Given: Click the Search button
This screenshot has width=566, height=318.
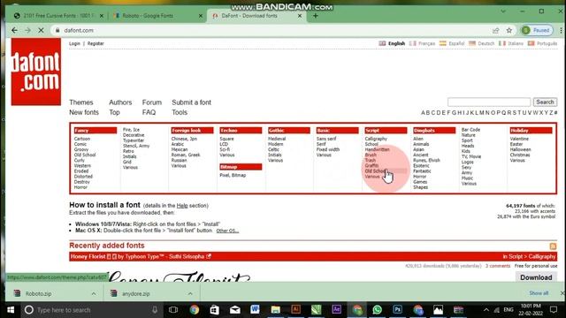Looking at the screenshot, I should [545, 102].
